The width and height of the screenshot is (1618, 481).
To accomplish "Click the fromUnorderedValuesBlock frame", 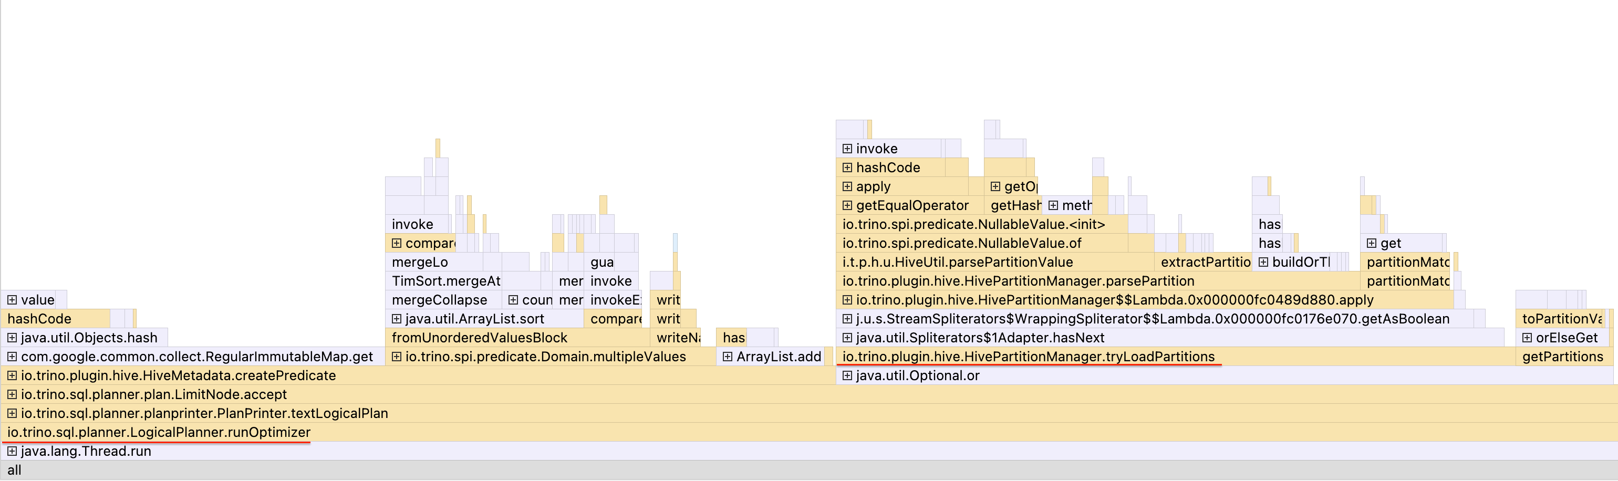I will [479, 338].
